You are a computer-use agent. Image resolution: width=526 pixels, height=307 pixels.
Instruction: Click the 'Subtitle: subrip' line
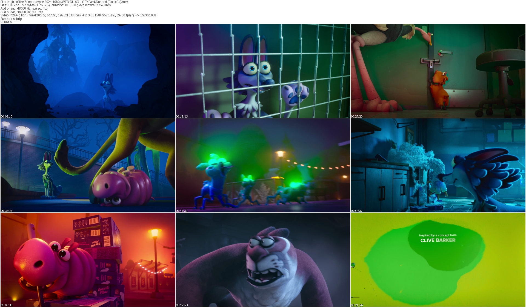pos(11,19)
